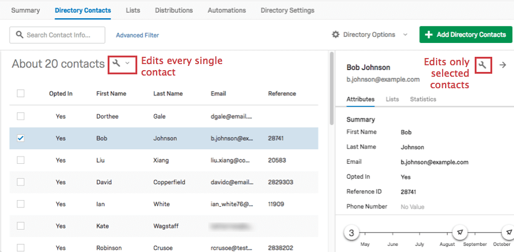Click Reference ID value 28741 in panel
Viewport: 514px width, 252px height.
click(x=408, y=192)
